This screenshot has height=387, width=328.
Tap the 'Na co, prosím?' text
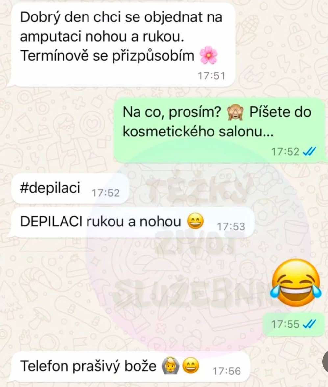pos(172,112)
